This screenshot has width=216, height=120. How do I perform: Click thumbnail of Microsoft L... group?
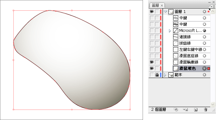tap(175, 31)
